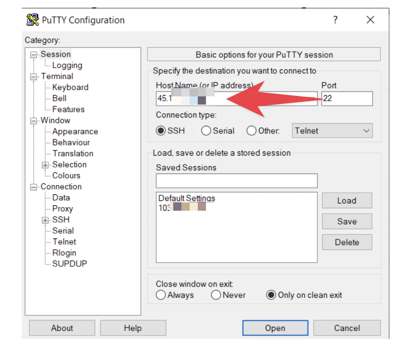Select the Serial connection type radio

tap(206, 131)
